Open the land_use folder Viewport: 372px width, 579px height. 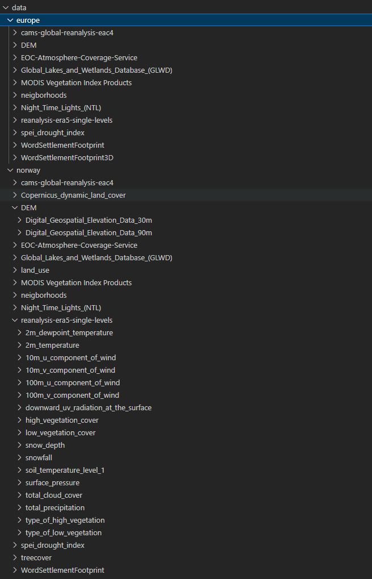tap(35, 270)
